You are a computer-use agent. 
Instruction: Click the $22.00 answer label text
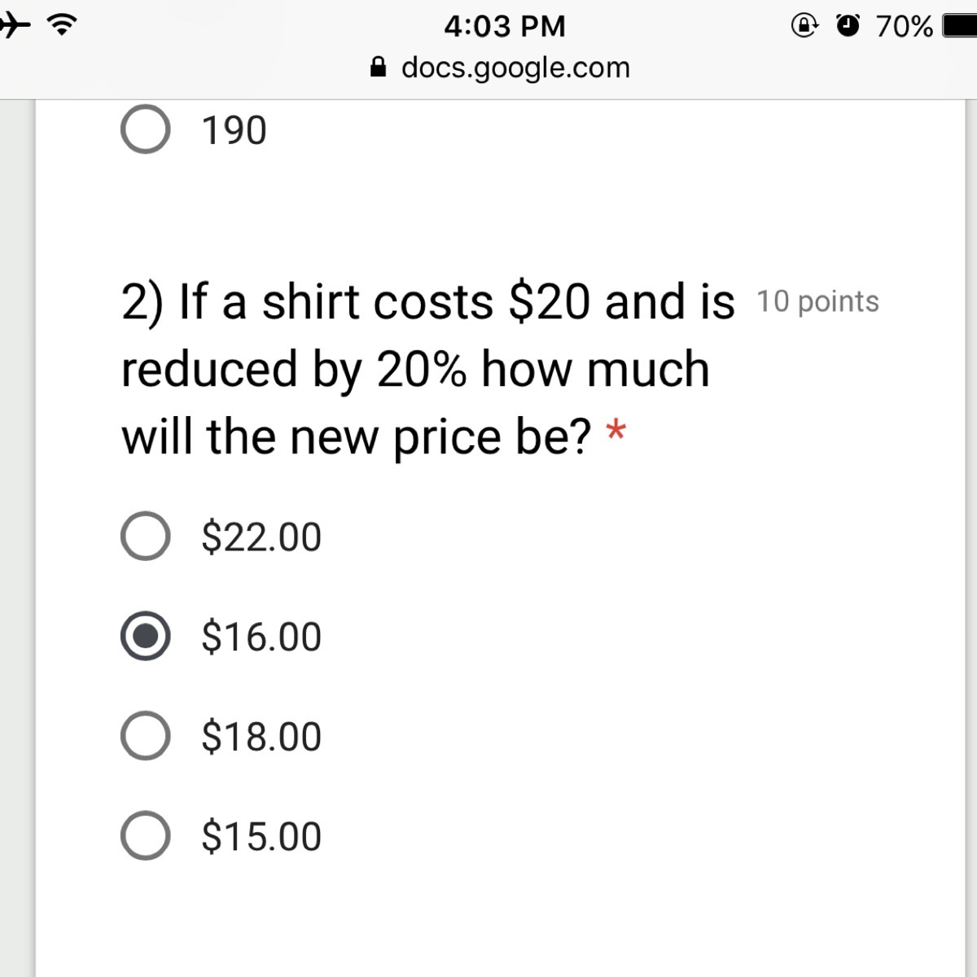[x=261, y=537]
